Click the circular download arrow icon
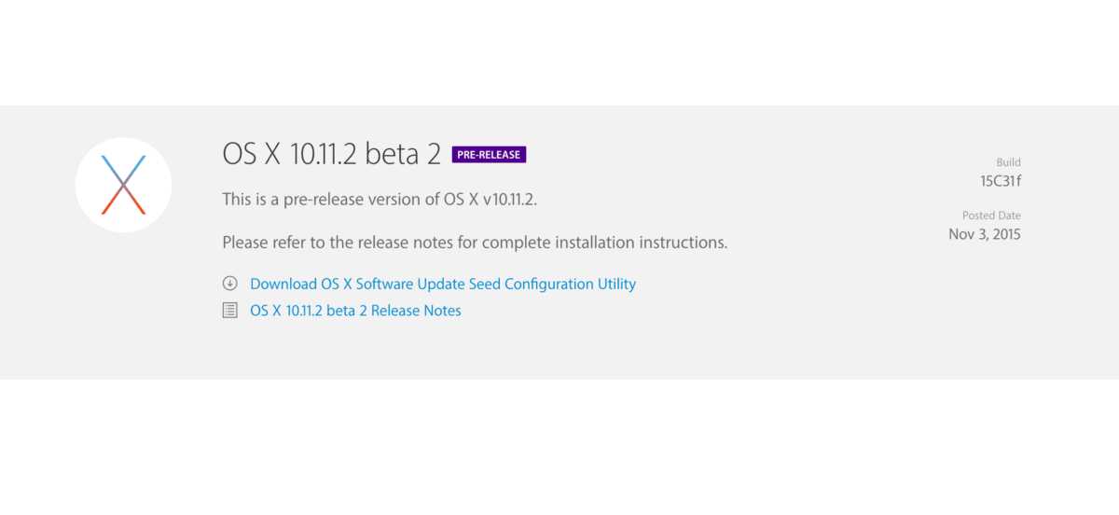This screenshot has height=515, width=1119. point(229,284)
